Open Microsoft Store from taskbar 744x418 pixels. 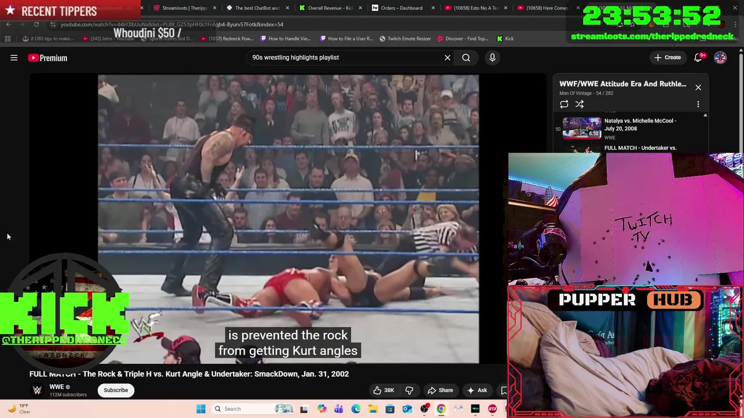tap(390, 409)
